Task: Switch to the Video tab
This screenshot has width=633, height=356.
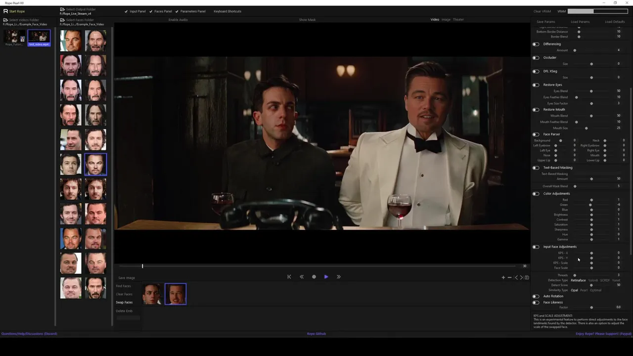Action: 435,20
